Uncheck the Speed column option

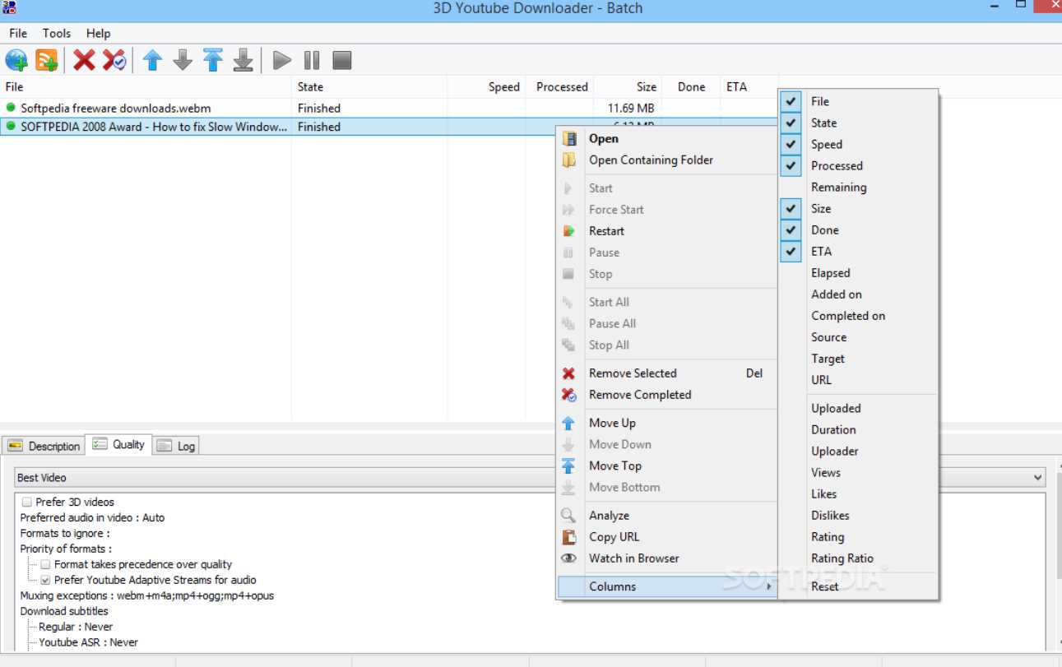tap(791, 144)
